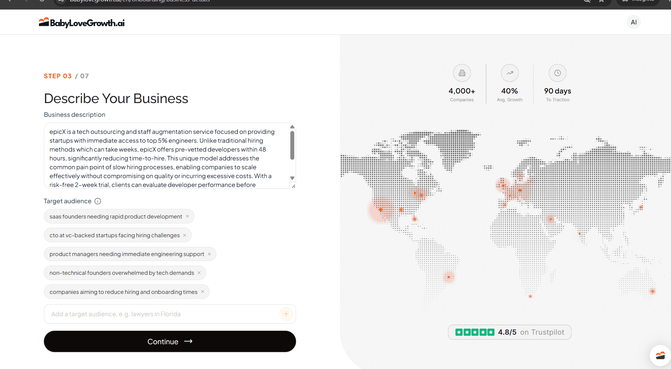Click the BabyLoveGrowth.ai logo
Viewport: 671px width, 369px height.
[82, 23]
